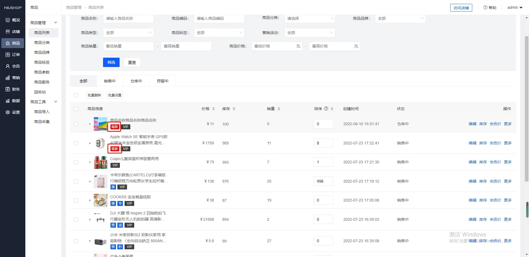
Task: Toggle the select-all checkbox in table header
Action: coord(76,109)
